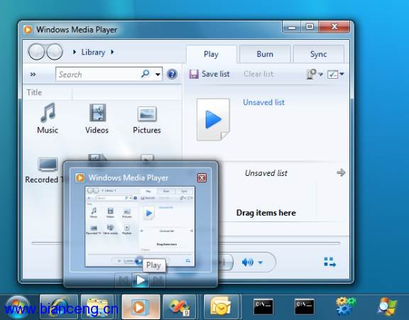Click the search magnifier icon
Viewport: 409px width, 320px height.
pyautogui.click(x=146, y=74)
